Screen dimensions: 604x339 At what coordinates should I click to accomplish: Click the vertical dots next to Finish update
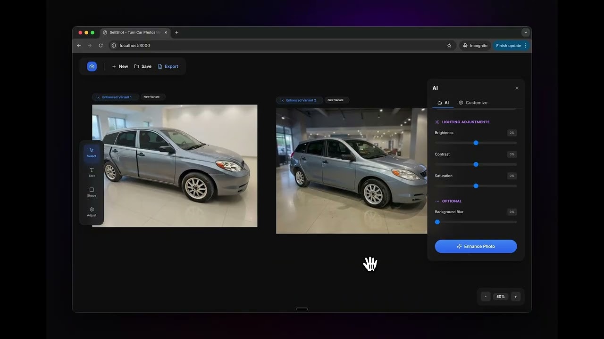coord(525,45)
